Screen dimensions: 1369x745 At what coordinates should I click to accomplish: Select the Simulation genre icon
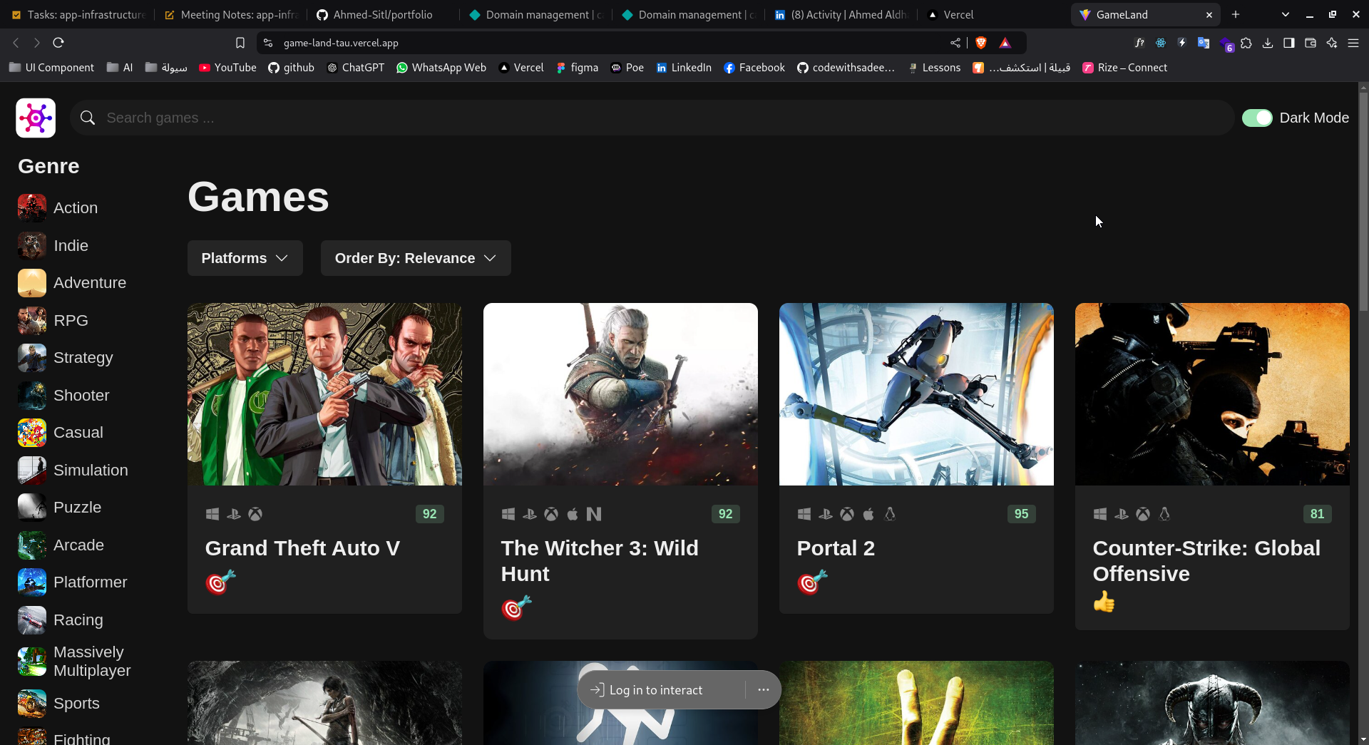[x=32, y=471]
